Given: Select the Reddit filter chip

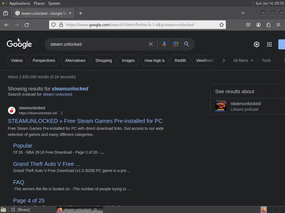Looking at the screenshot, I should click(x=180, y=60).
